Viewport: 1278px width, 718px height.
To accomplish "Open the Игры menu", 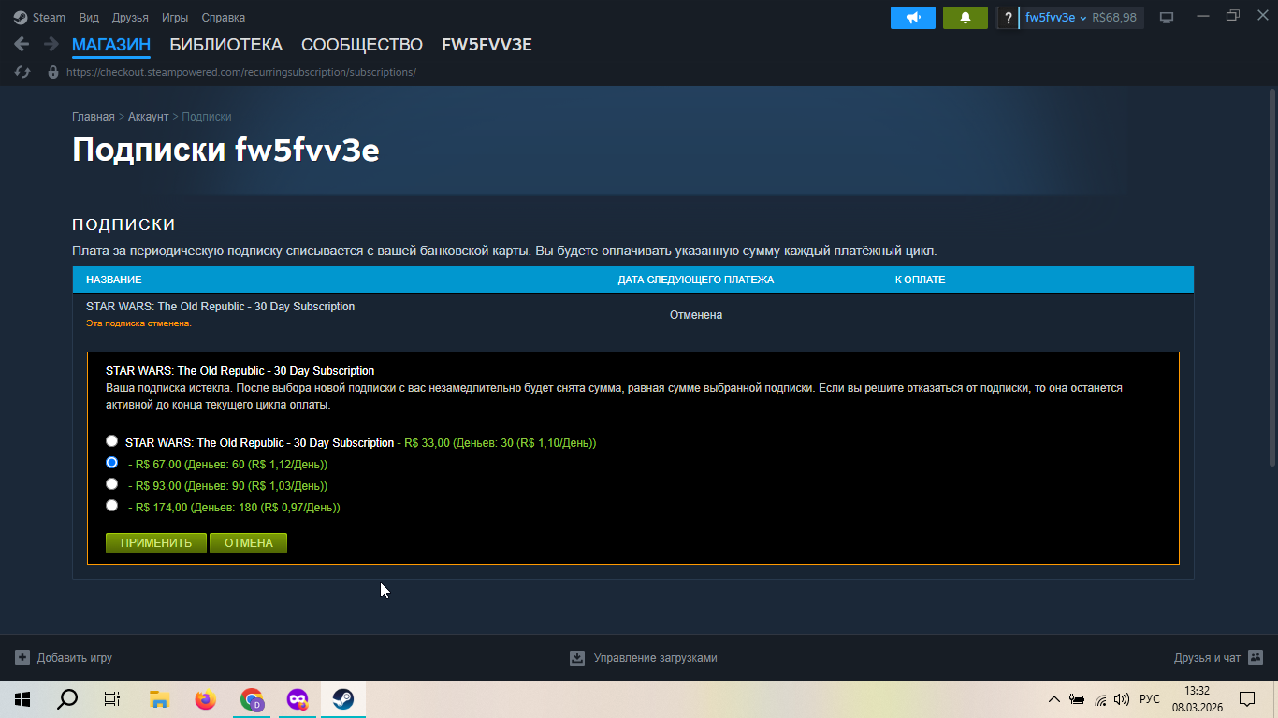I will click(175, 17).
